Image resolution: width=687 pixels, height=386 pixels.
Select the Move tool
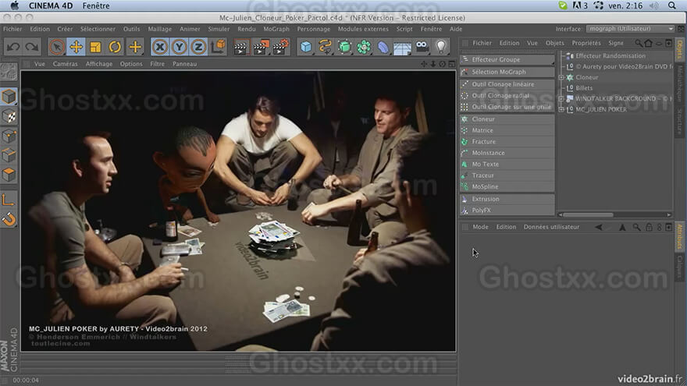click(x=77, y=47)
